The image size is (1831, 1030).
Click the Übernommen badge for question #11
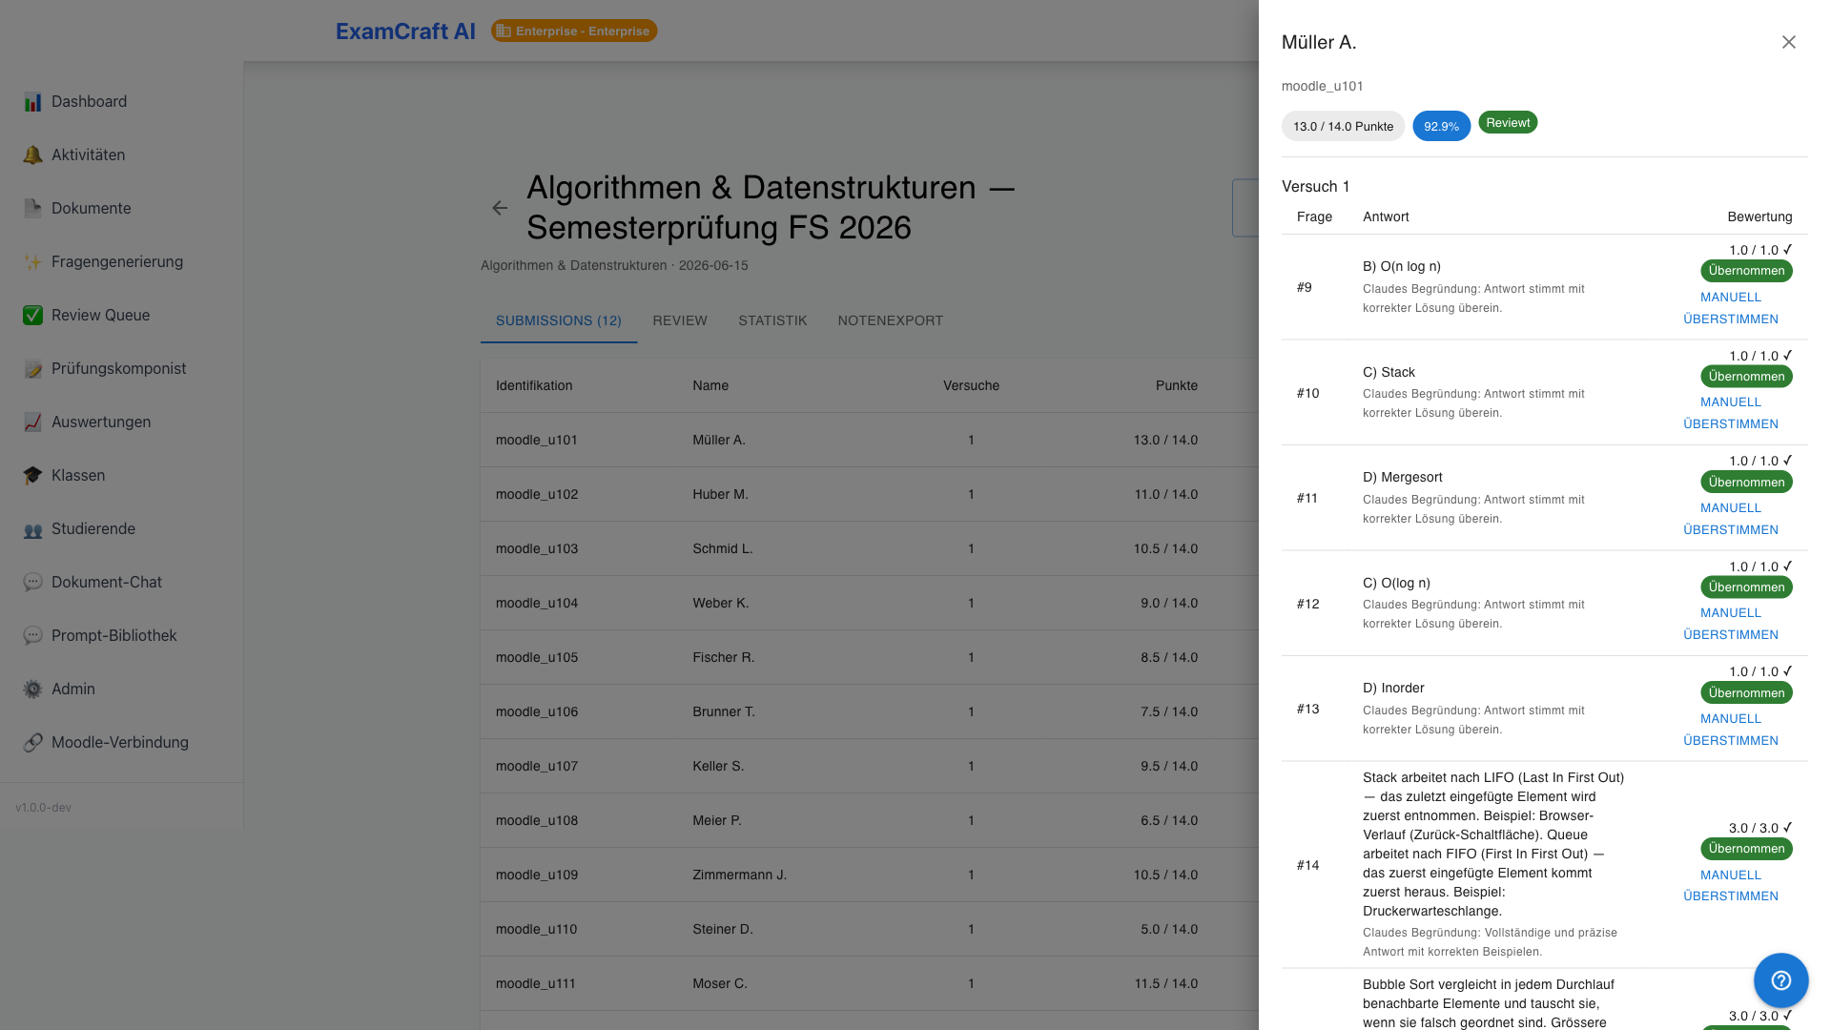1746,483
